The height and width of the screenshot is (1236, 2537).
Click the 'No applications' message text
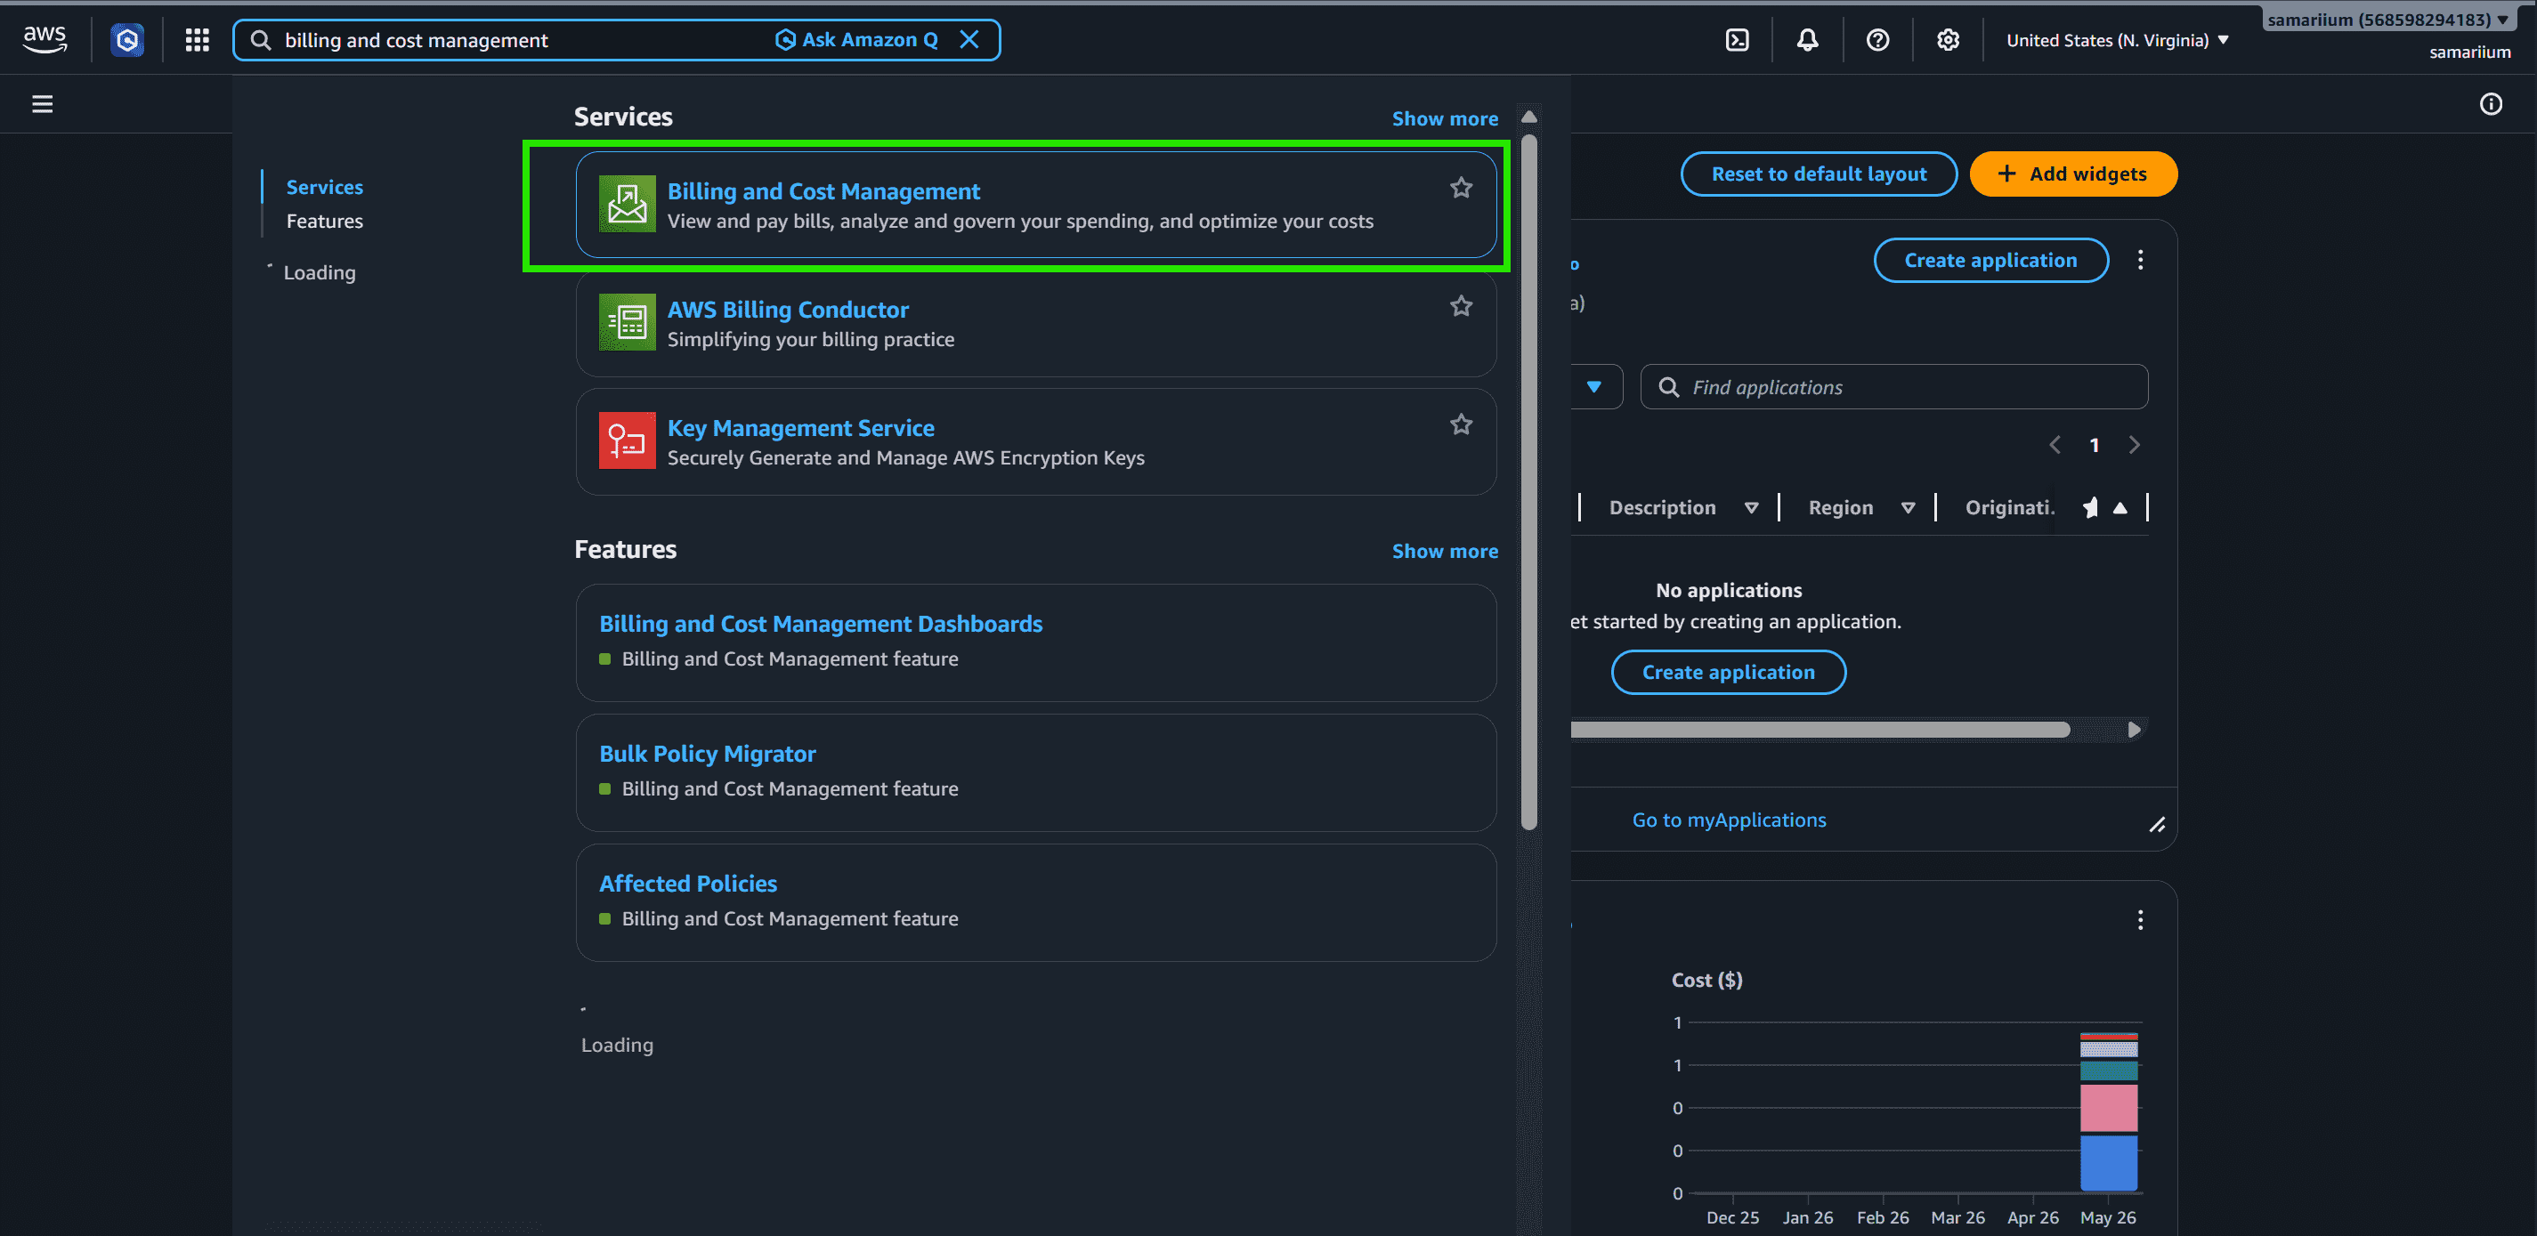(x=1729, y=590)
